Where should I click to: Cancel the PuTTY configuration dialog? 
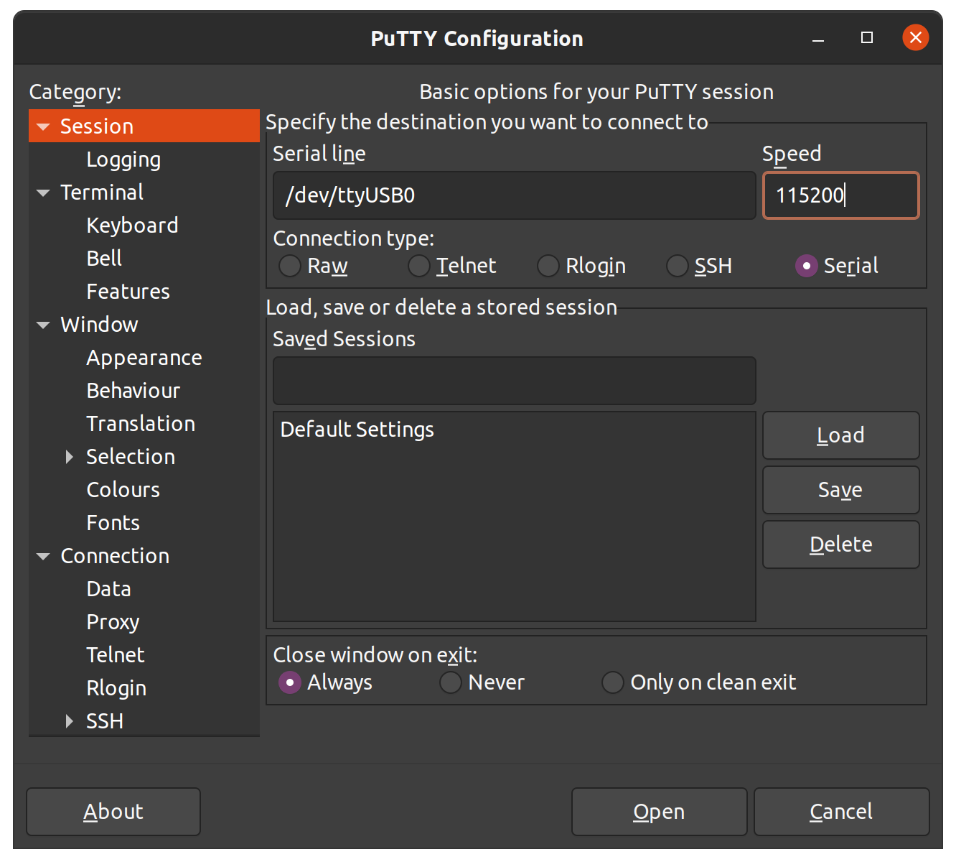(842, 812)
